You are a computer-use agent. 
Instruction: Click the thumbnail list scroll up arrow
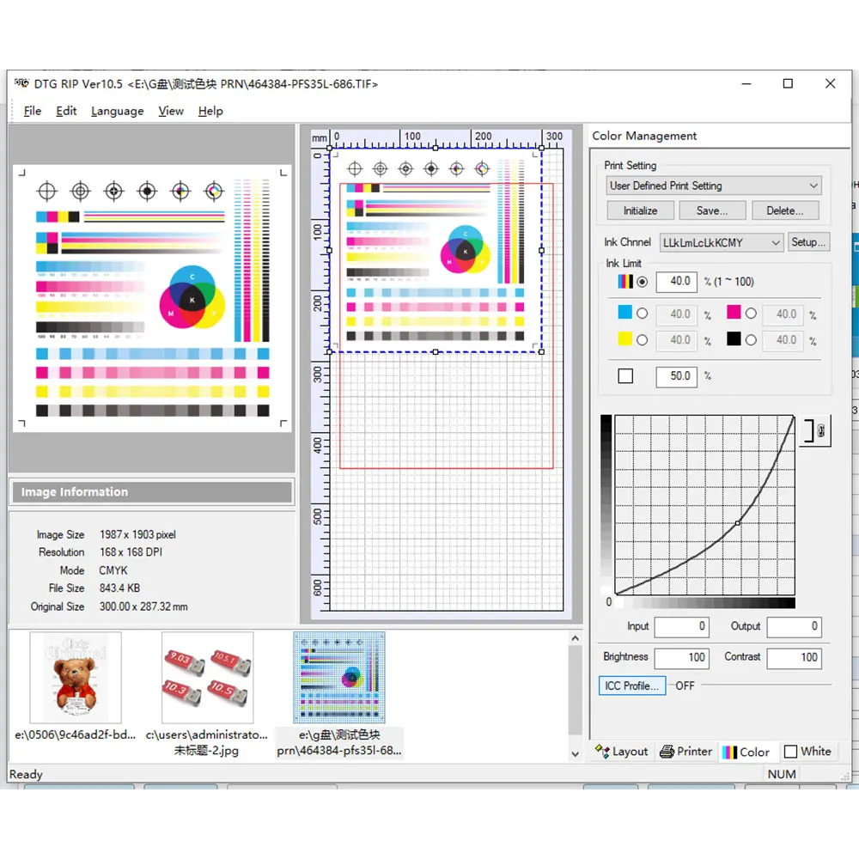click(575, 638)
